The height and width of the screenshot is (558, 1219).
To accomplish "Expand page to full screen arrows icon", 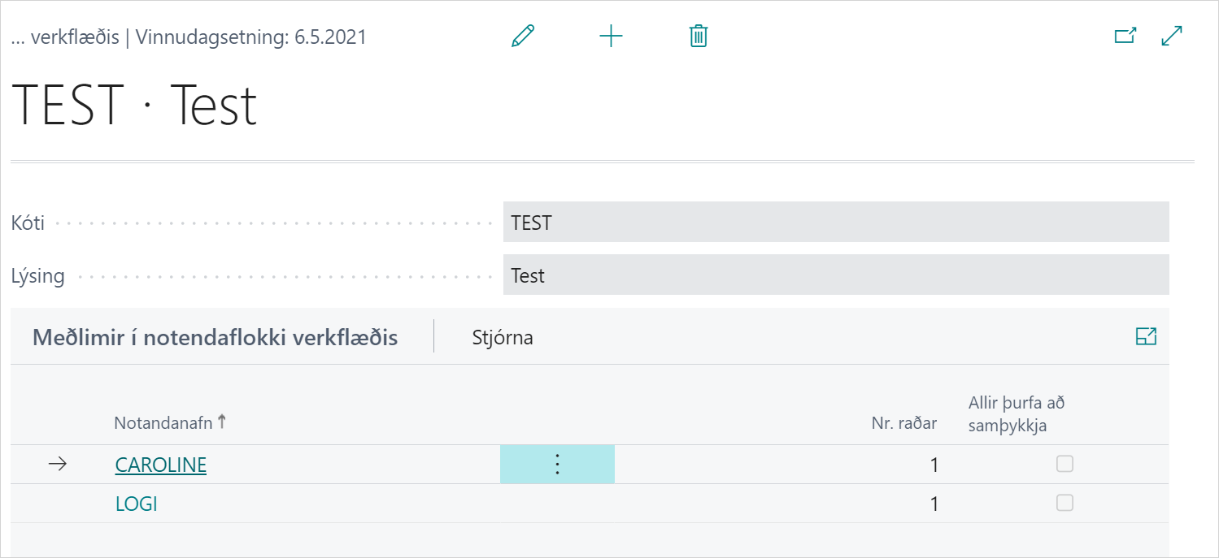I will (1172, 37).
